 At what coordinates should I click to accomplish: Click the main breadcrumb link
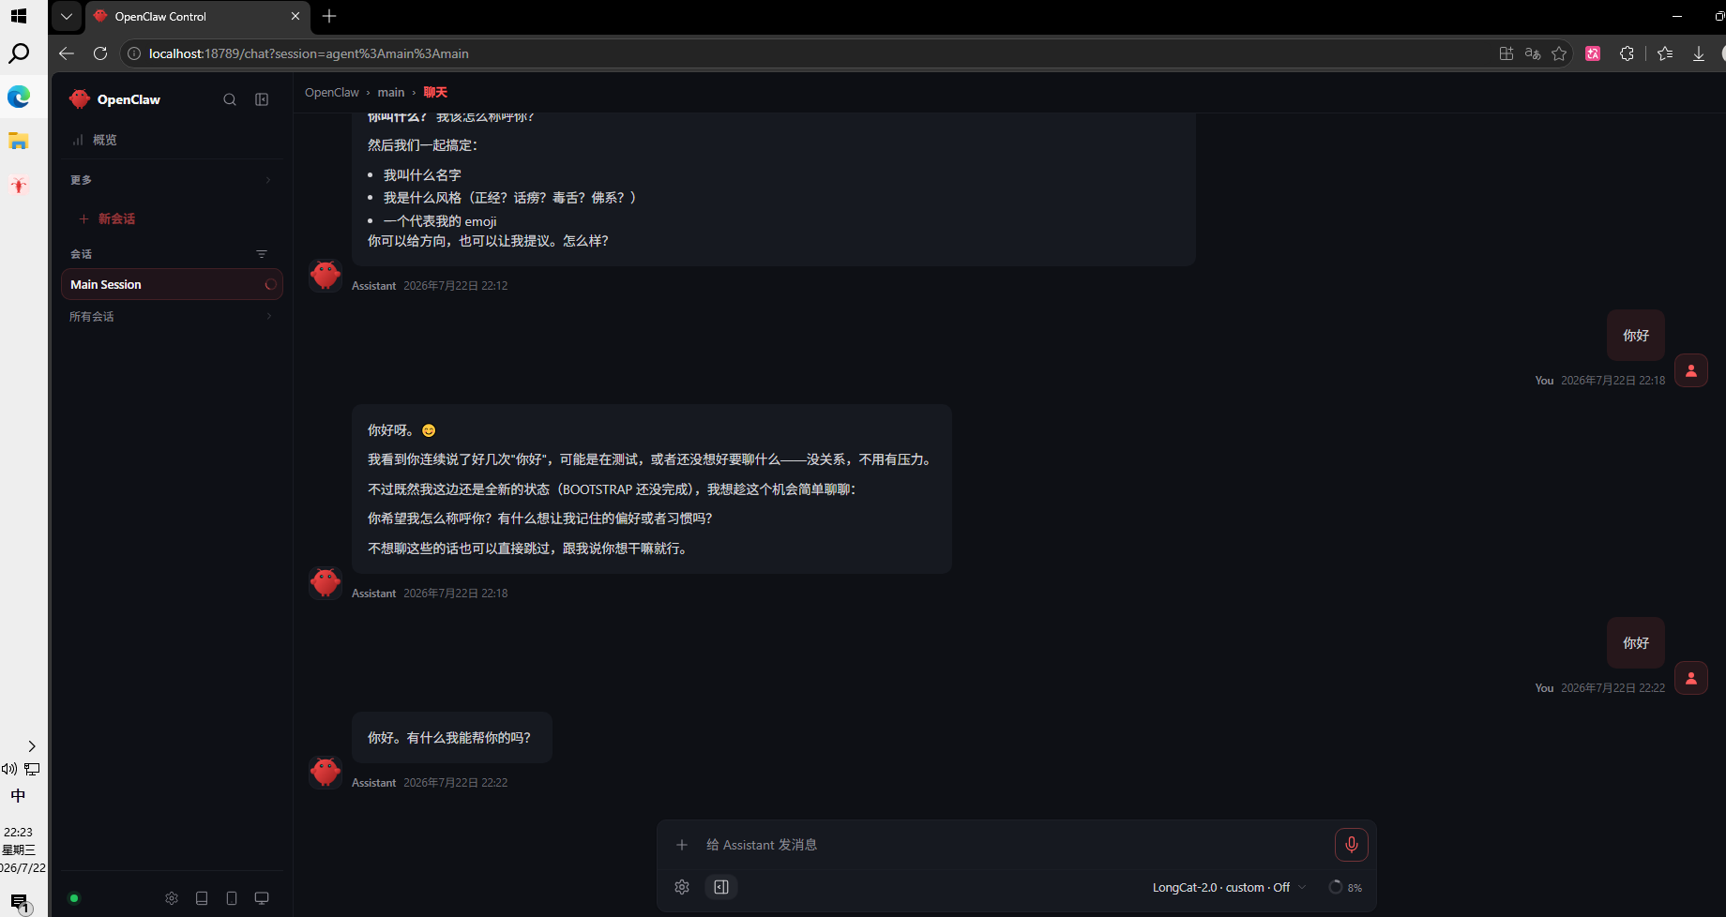(x=391, y=92)
